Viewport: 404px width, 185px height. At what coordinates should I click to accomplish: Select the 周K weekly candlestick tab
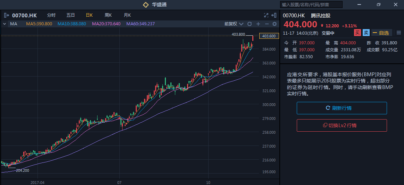point(108,15)
